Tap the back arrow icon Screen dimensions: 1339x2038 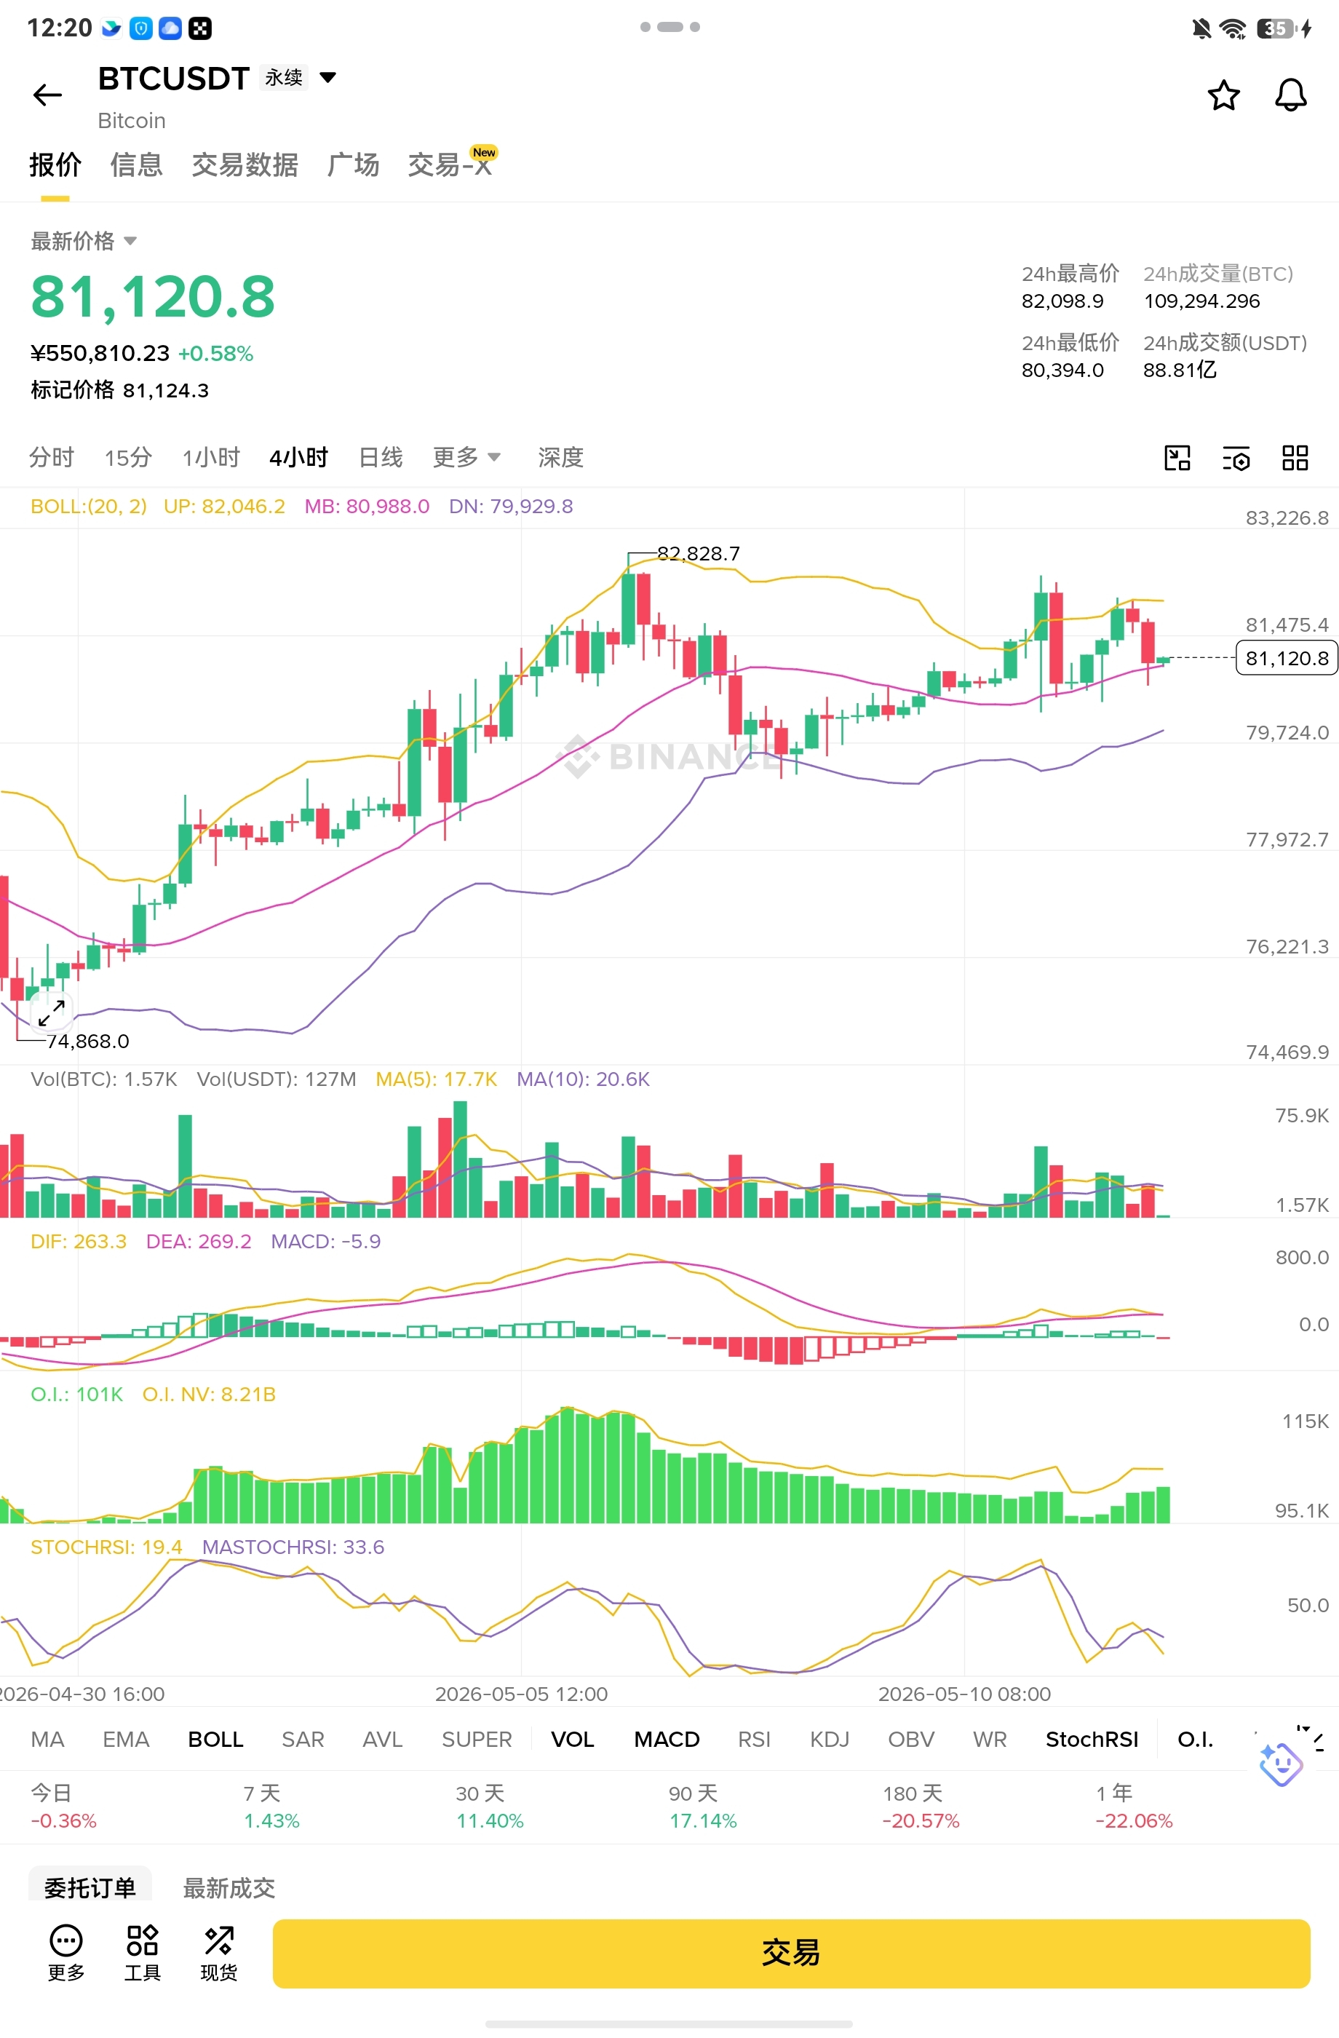(x=47, y=95)
